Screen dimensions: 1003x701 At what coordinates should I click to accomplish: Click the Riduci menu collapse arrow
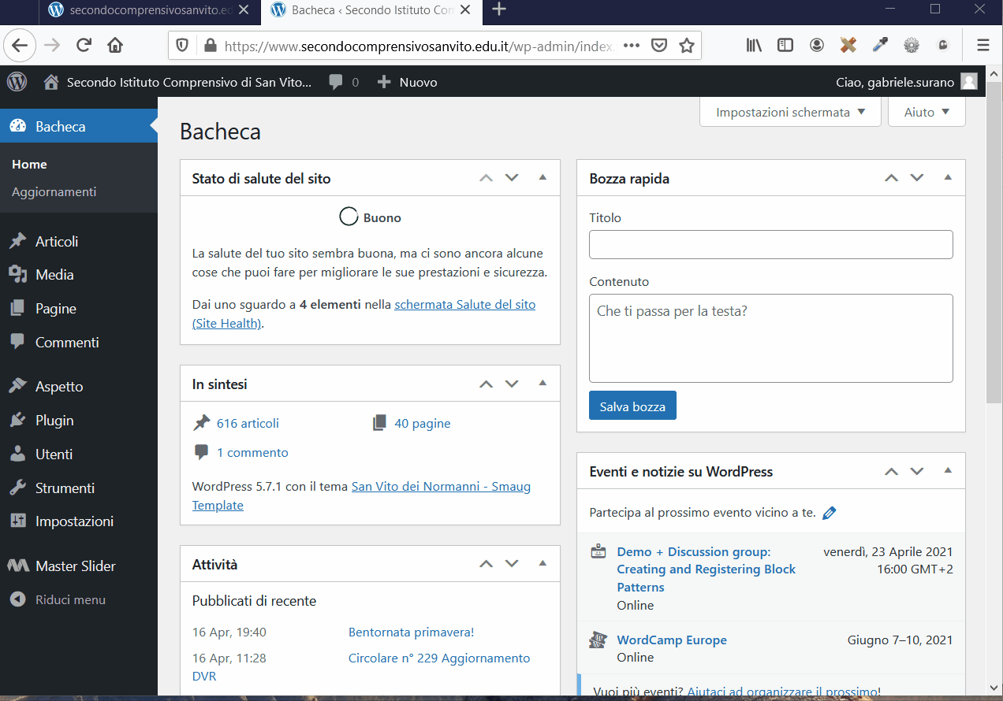pos(17,599)
